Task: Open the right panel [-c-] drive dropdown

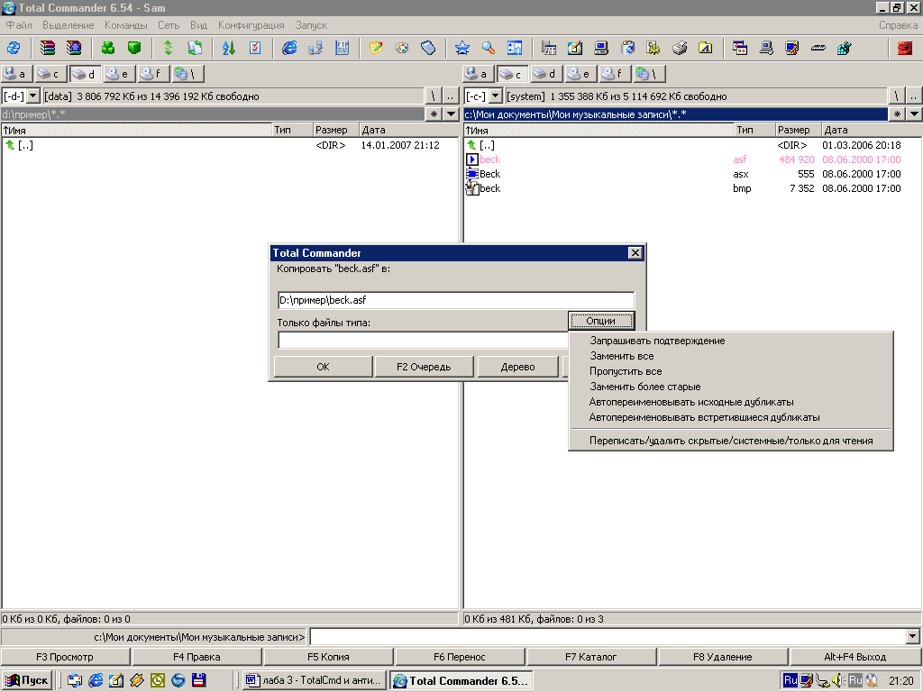Action: [495, 96]
